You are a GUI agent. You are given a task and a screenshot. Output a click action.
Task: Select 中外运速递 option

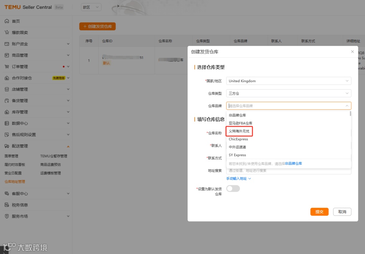pos(288,147)
